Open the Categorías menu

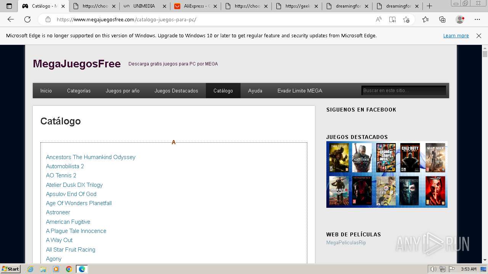click(x=79, y=91)
